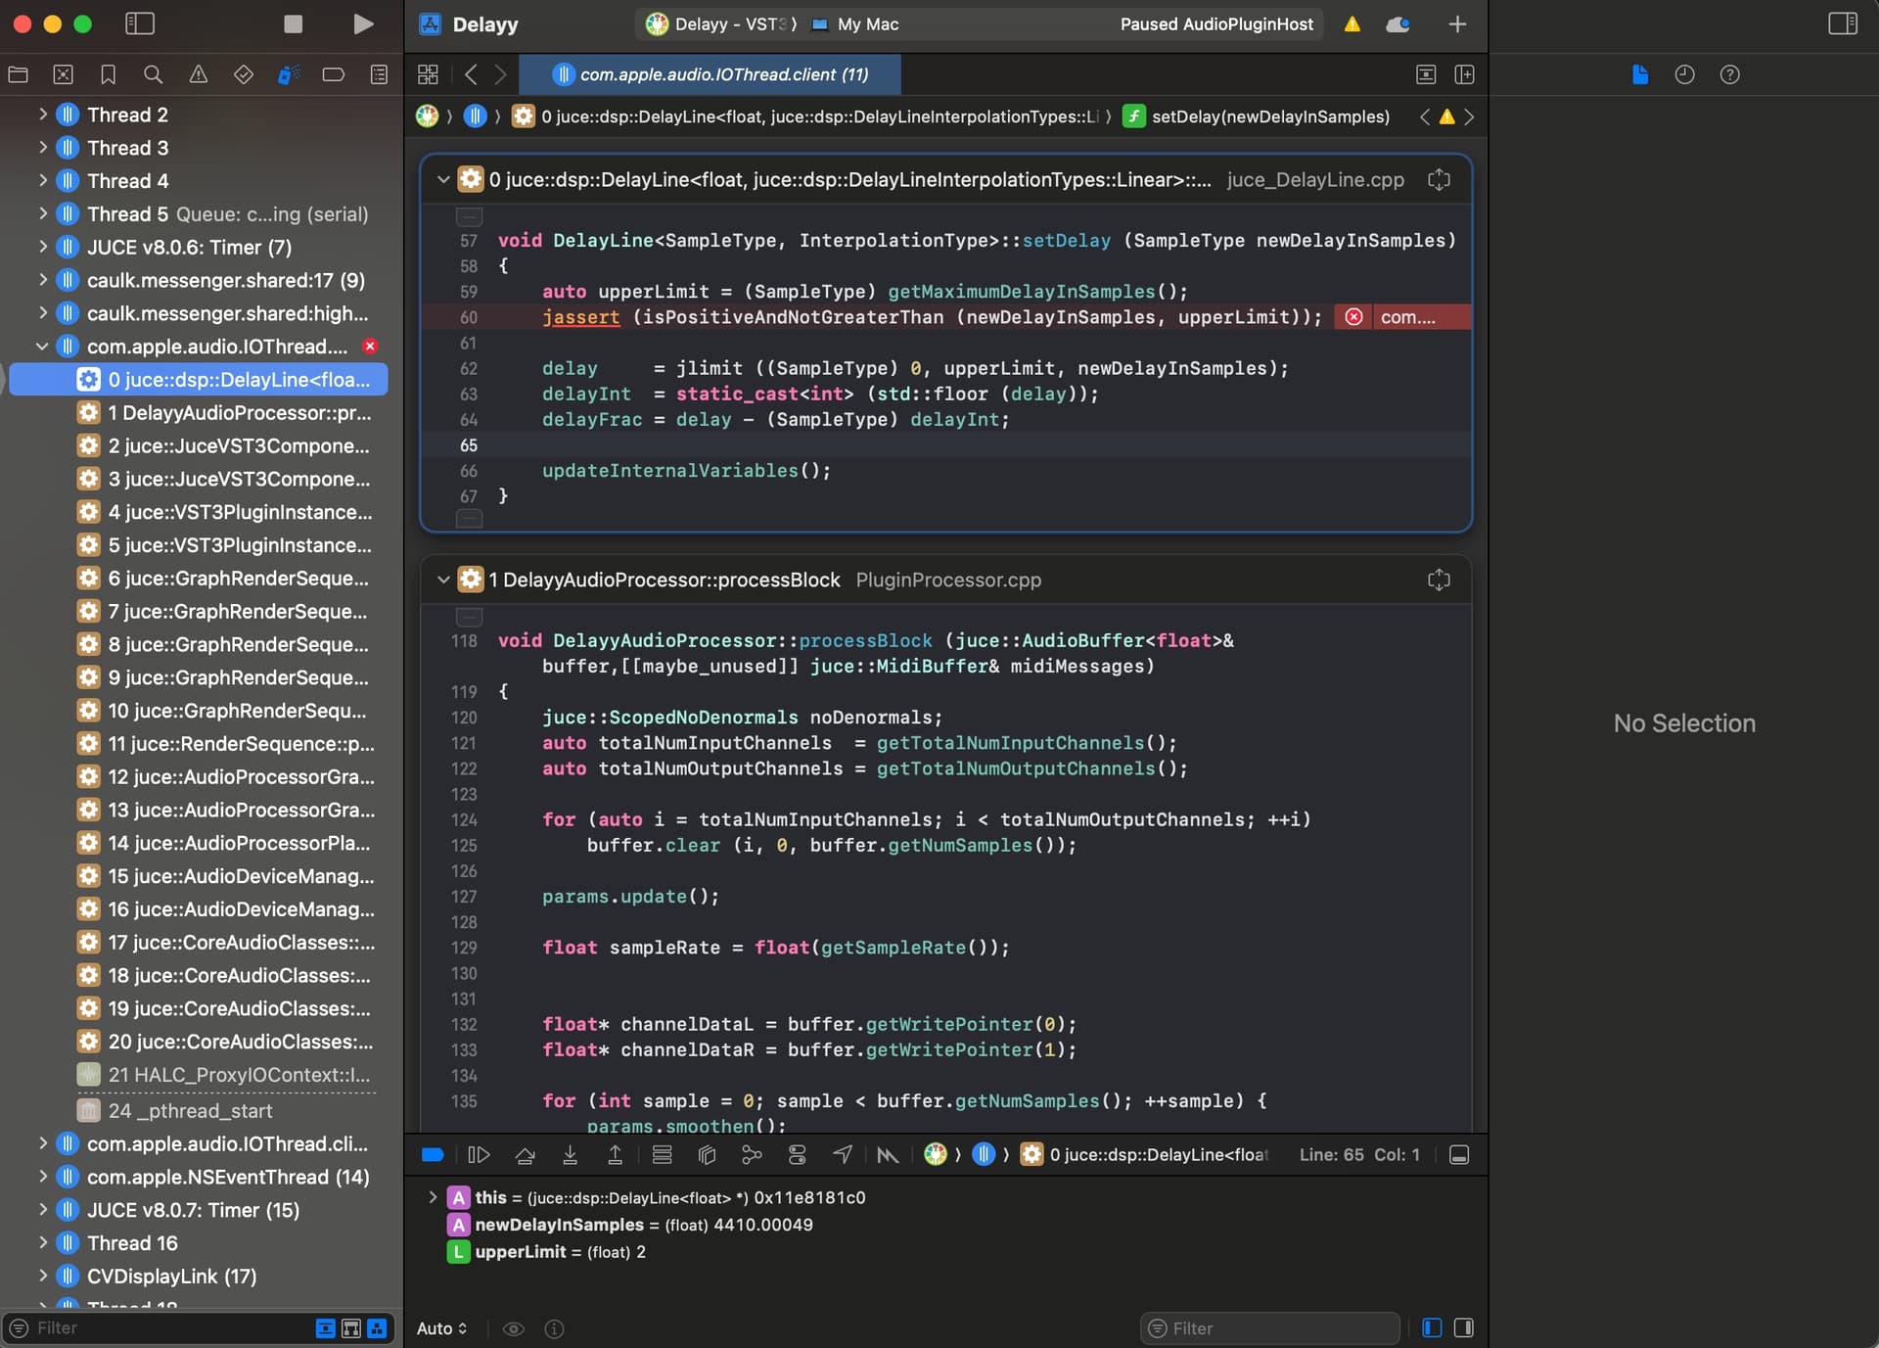
Task: Click the Stop button in toolbar
Action: coord(293,23)
